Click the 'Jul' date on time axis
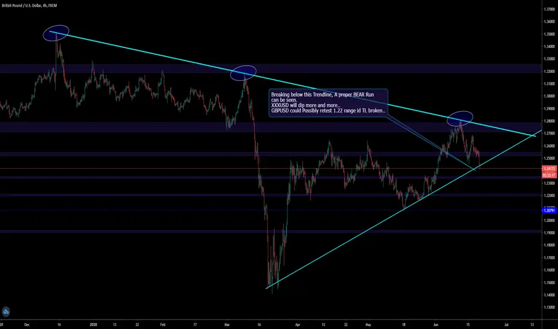The image size is (558, 329). pos(507,324)
